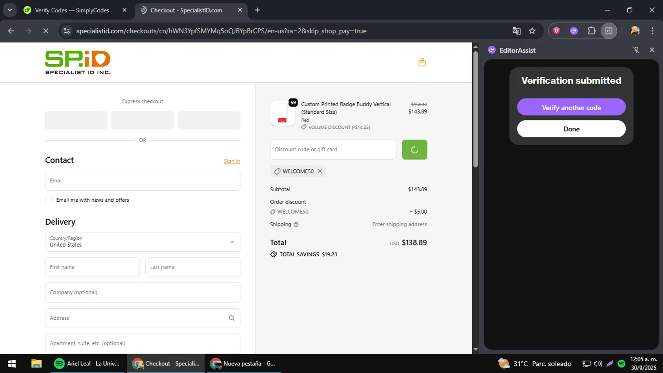
Task: Click the address search magnifier icon
Action: click(x=232, y=318)
